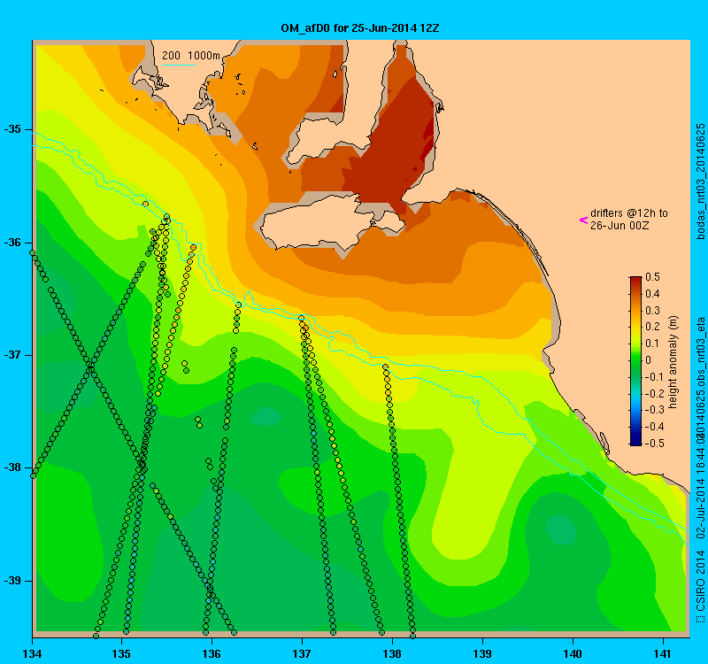
Task: Click the '-36' latitude axis label
Action: tap(12, 243)
